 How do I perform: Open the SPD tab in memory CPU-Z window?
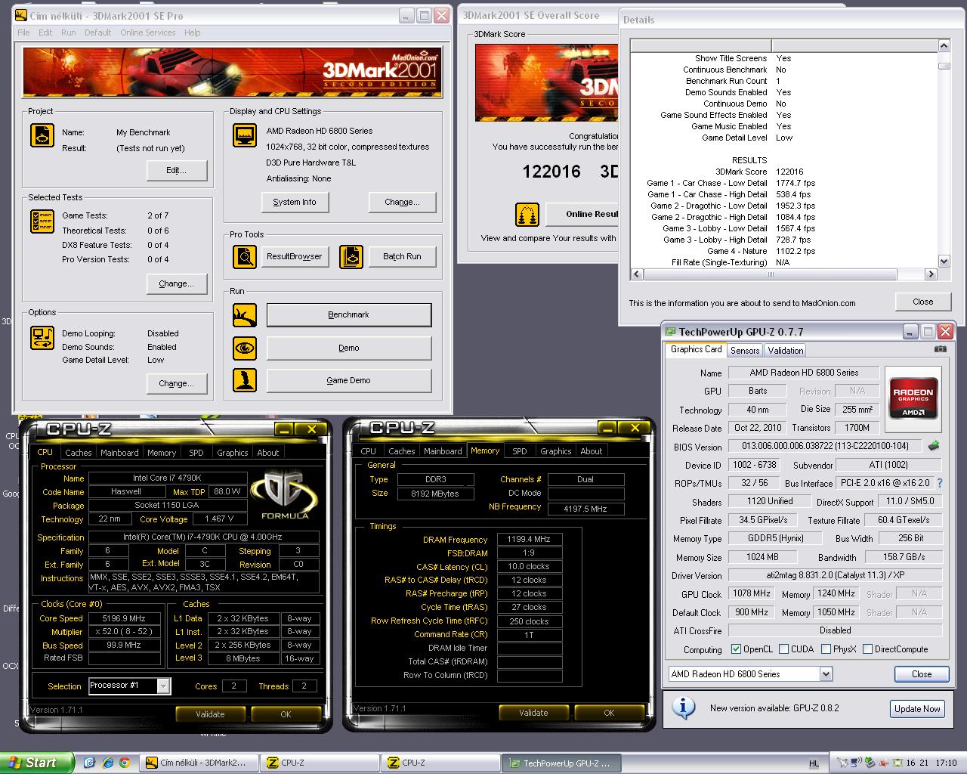pos(520,450)
